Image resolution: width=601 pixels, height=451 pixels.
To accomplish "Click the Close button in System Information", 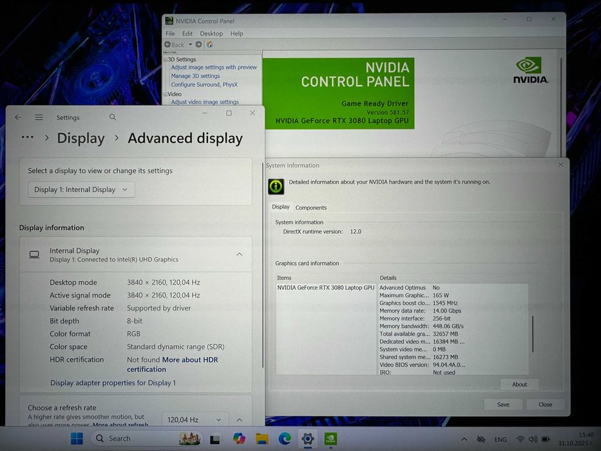I will [x=545, y=404].
